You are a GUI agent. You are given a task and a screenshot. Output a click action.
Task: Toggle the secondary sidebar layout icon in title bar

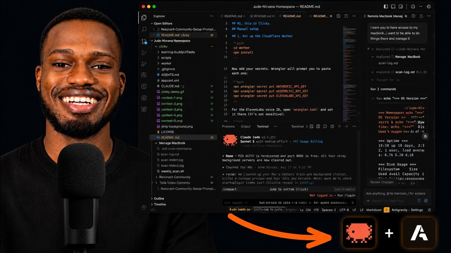click(401, 6)
